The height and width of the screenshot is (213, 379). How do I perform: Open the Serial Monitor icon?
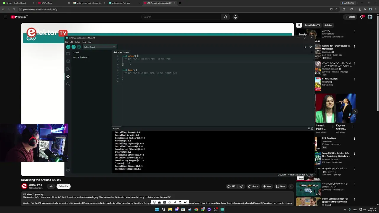coord(311,47)
